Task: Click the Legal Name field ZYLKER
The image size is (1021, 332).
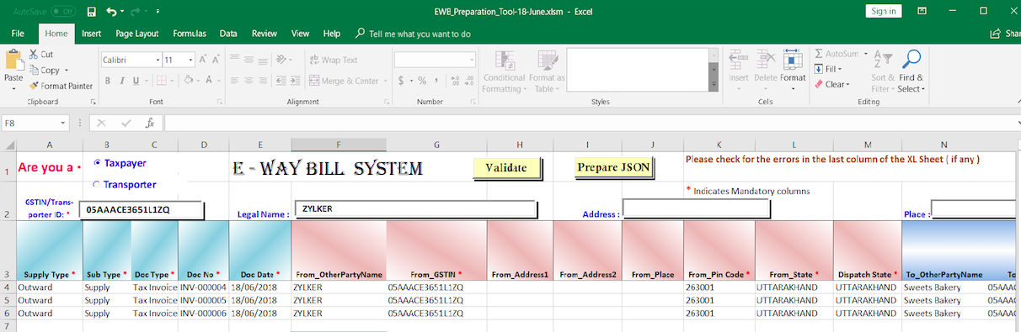Action: click(x=415, y=209)
